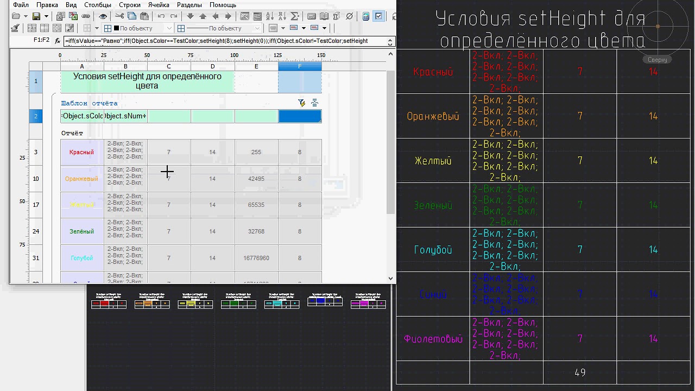This screenshot has width=695, height=391.
Task: Open the Строки menu
Action: point(130,5)
